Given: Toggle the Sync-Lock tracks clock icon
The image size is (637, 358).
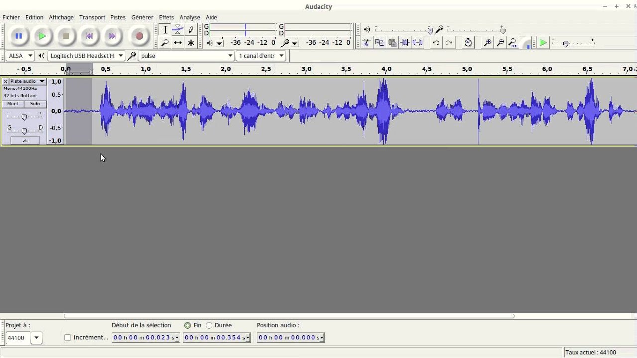Looking at the screenshot, I should pos(468,43).
